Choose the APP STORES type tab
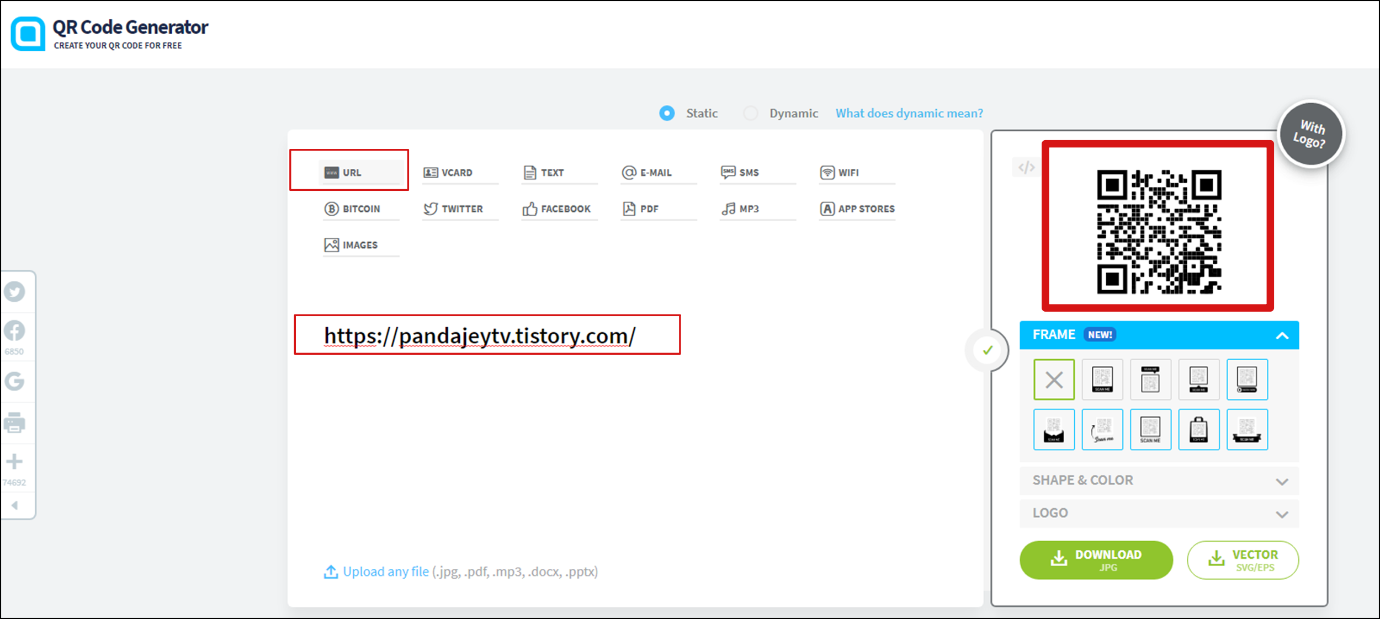Viewport: 1380px width, 619px height. (x=857, y=209)
